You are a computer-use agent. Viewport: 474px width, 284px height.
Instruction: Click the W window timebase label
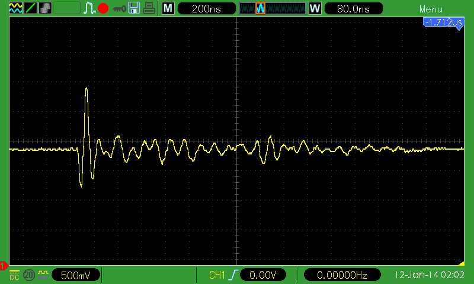click(315, 8)
